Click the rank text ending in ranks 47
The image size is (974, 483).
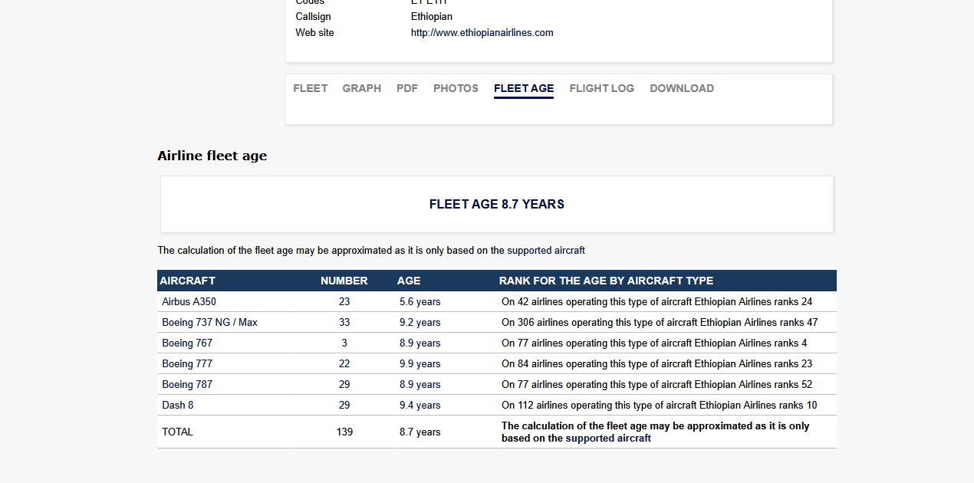pos(660,323)
